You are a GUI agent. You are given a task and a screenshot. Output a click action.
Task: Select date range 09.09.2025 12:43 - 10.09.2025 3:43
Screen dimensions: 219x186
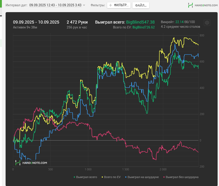pos(55,5)
